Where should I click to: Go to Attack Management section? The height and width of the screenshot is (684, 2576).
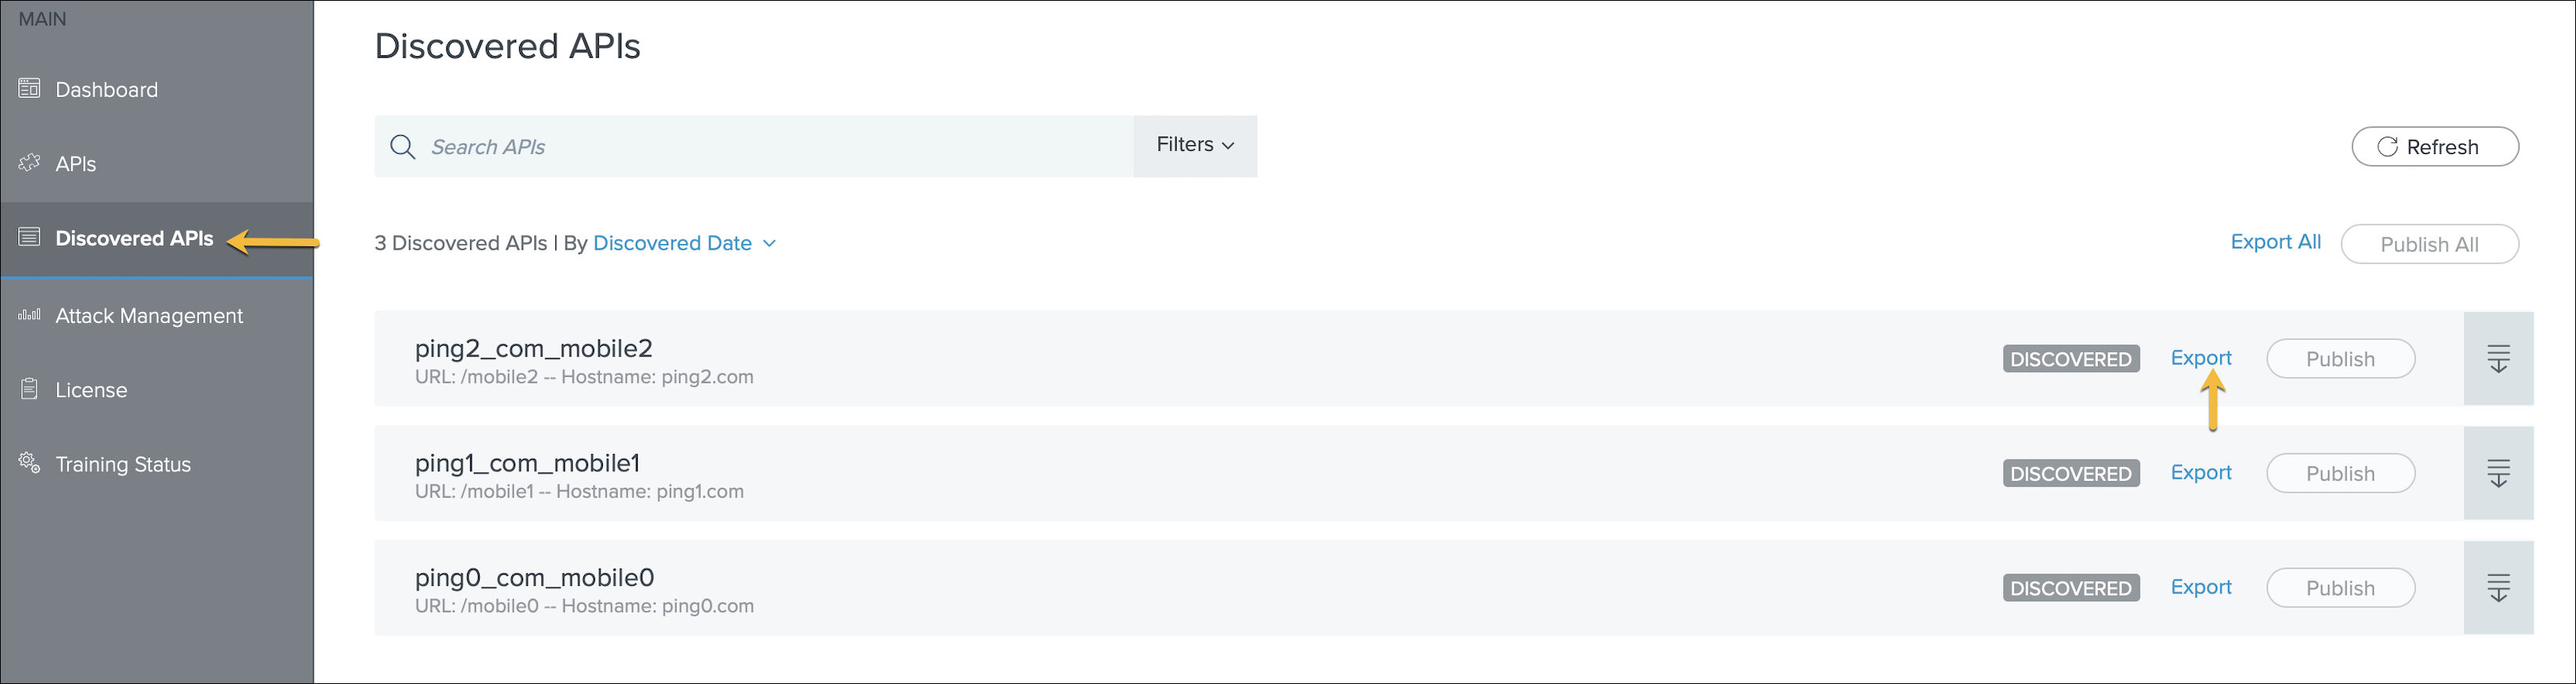[149, 316]
